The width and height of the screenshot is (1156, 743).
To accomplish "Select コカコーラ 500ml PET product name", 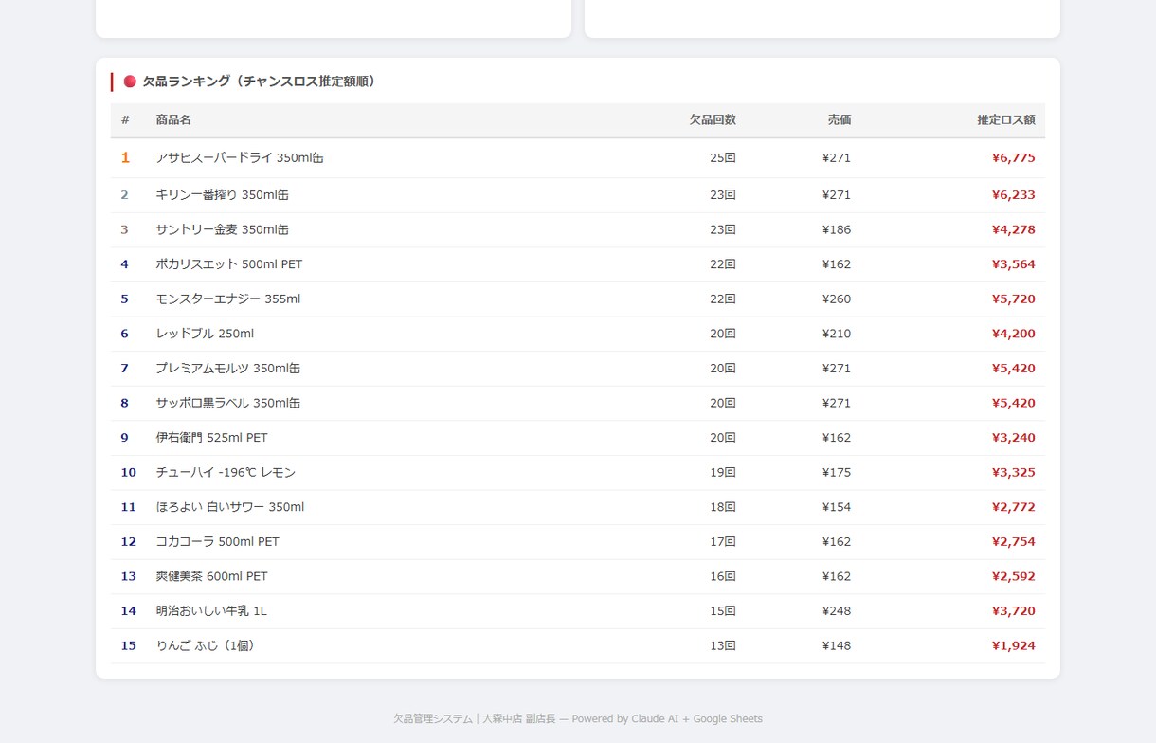I will point(218,542).
